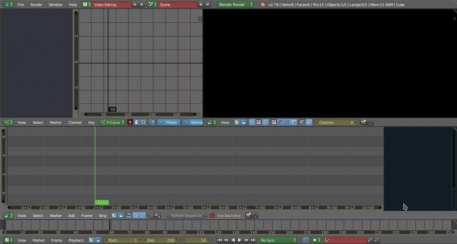Click the Refresh Sequencer button
Image resolution: width=457 pixels, height=244 pixels.
point(187,216)
